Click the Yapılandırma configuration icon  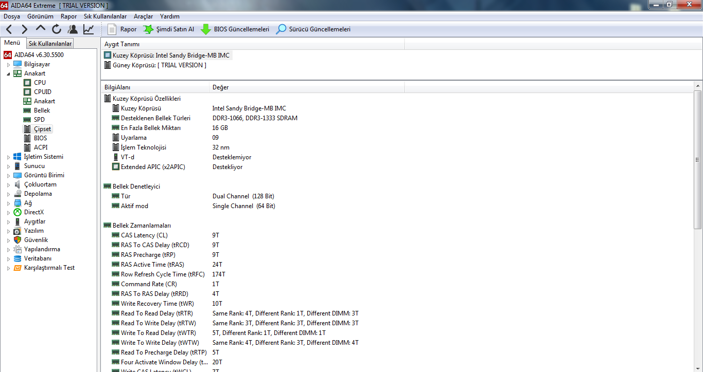[17, 249]
